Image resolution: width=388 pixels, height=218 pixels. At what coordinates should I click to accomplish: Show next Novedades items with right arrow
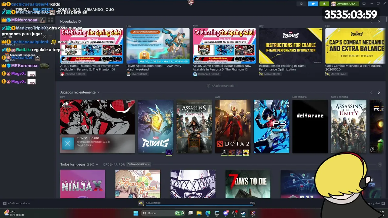pos(379,21)
